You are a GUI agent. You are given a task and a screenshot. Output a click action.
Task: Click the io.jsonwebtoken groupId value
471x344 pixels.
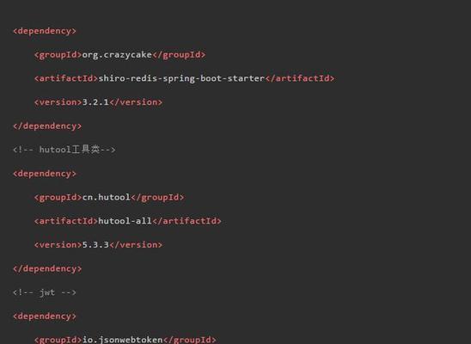click(x=122, y=340)
